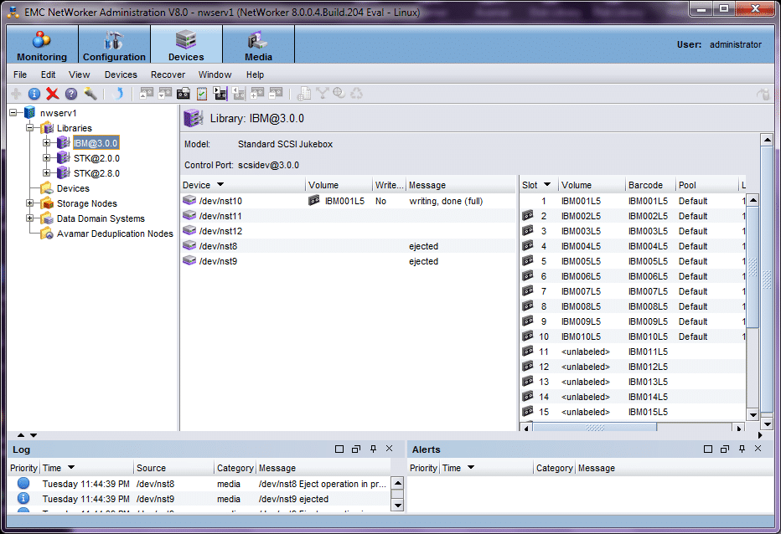Image resolution: width=781 pixels, height=534 pixels.
Task: Expand the Data Domain Systems node
Action: point(30,218)
